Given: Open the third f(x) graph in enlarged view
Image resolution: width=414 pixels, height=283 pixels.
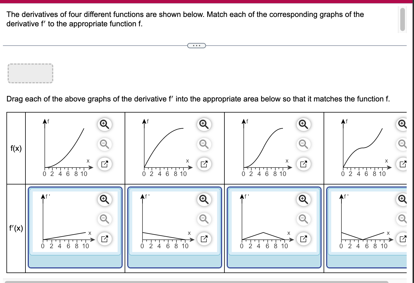Looking at the screenshot, I should [x=303, y=164].
